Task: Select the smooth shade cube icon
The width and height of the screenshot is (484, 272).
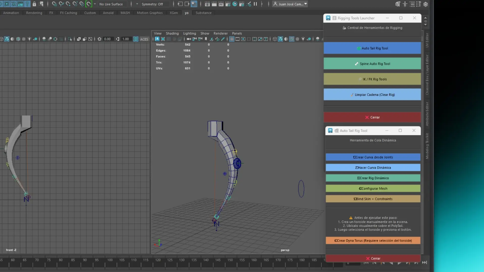Action: (x=280, y=39)
